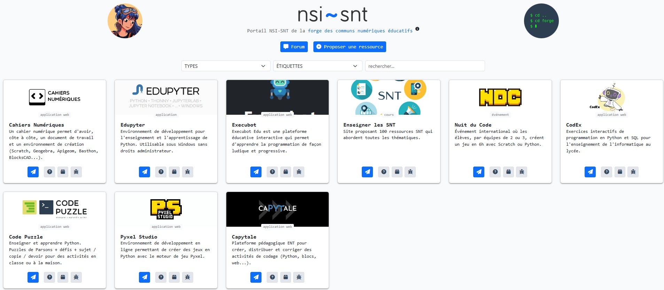Click the bug icon on the Capytale card

299,277
